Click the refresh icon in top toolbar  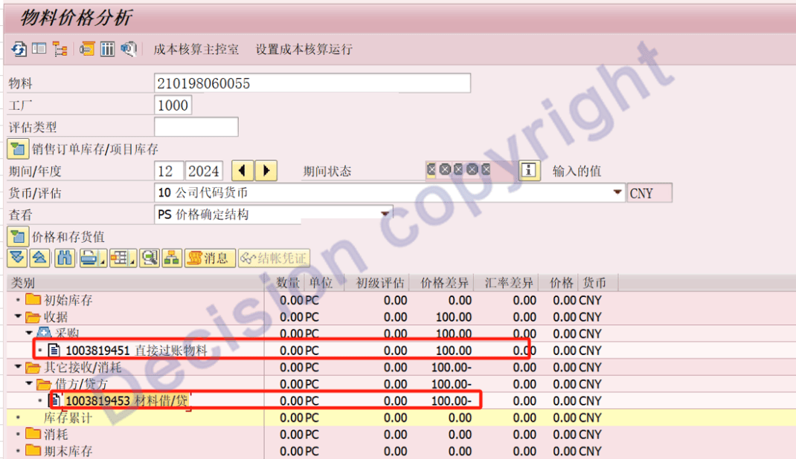[19, 49]
